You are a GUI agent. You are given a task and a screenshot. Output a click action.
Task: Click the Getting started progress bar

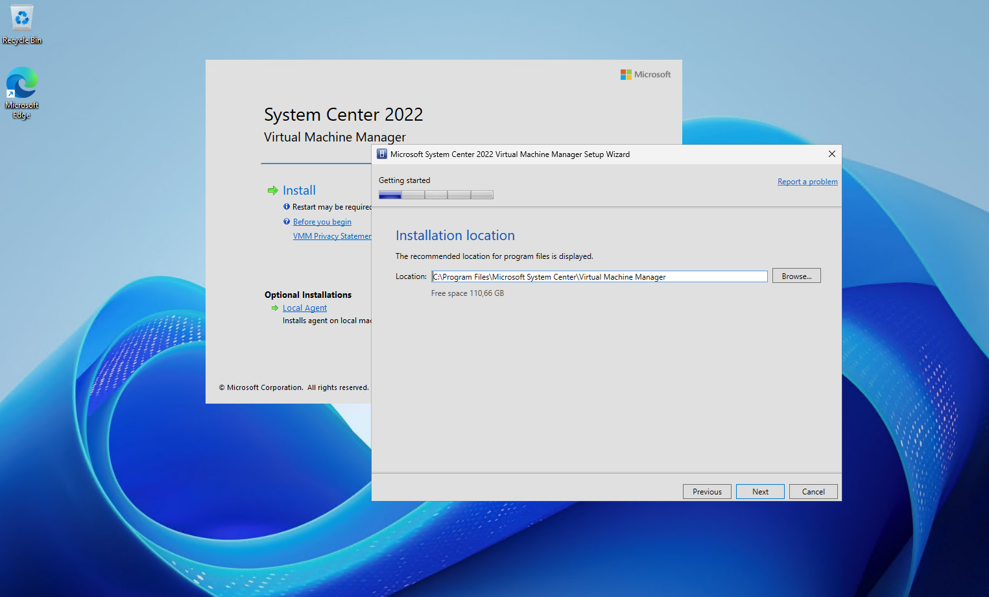pos(436,195)
